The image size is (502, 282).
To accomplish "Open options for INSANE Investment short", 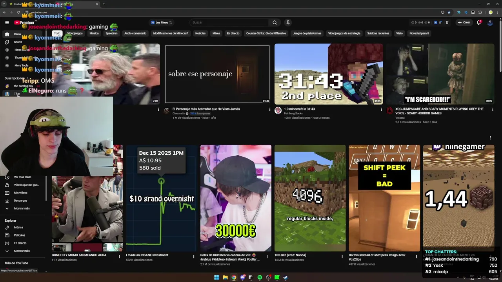I will click(193, 257).
